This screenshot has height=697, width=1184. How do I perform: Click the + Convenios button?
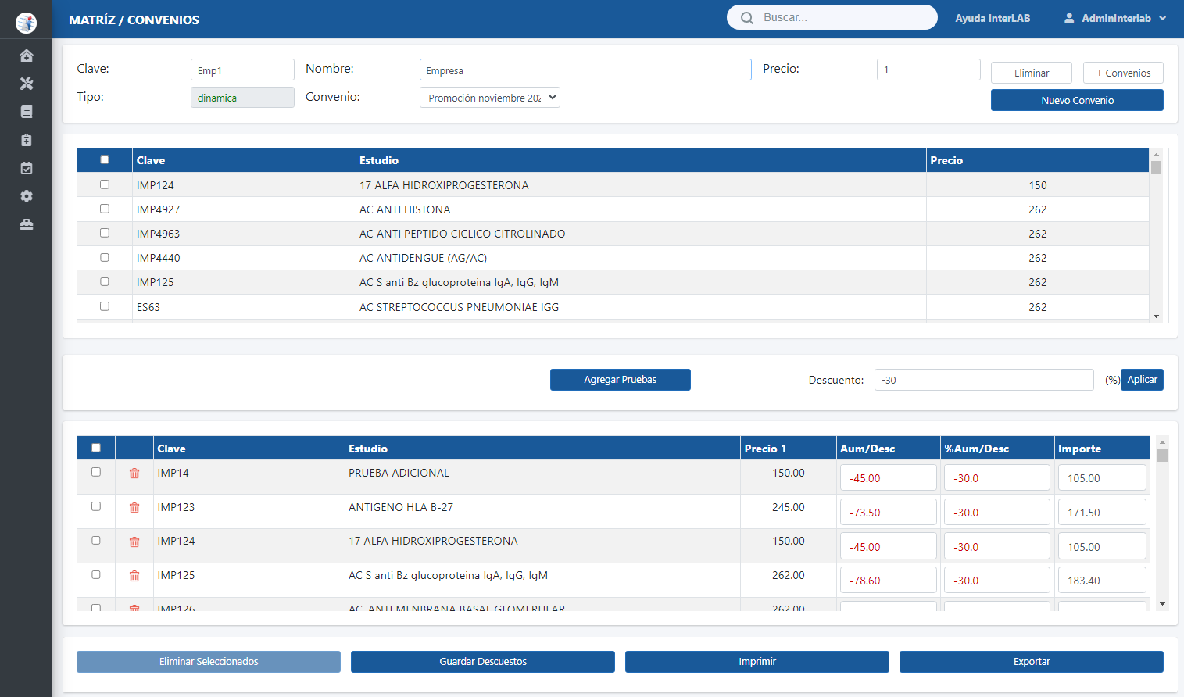pyautogui.click(x=1123, y=73)
